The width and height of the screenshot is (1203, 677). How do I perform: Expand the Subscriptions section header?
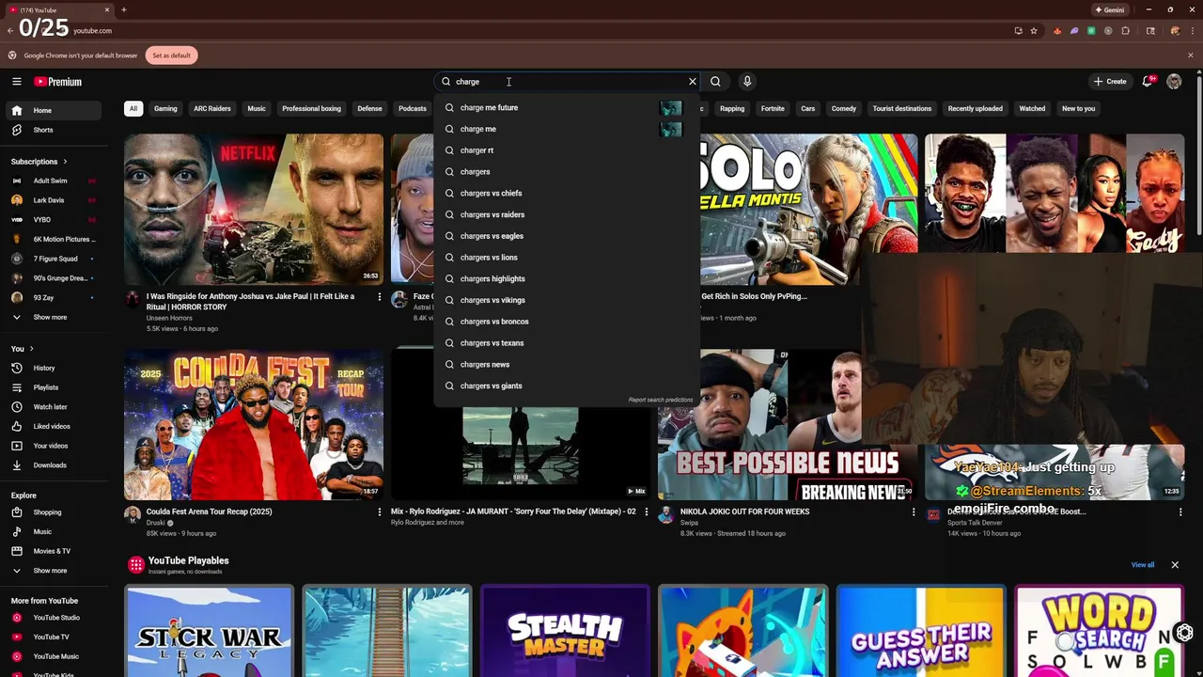tap(39, 162)
